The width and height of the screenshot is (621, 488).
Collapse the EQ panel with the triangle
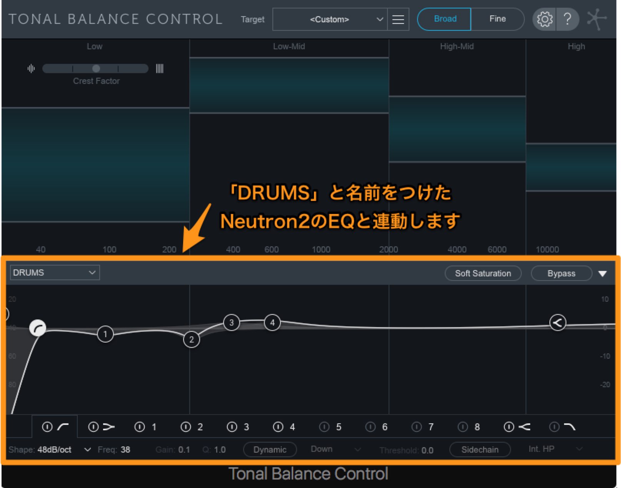pyautogui.click(x=603, y=274)
